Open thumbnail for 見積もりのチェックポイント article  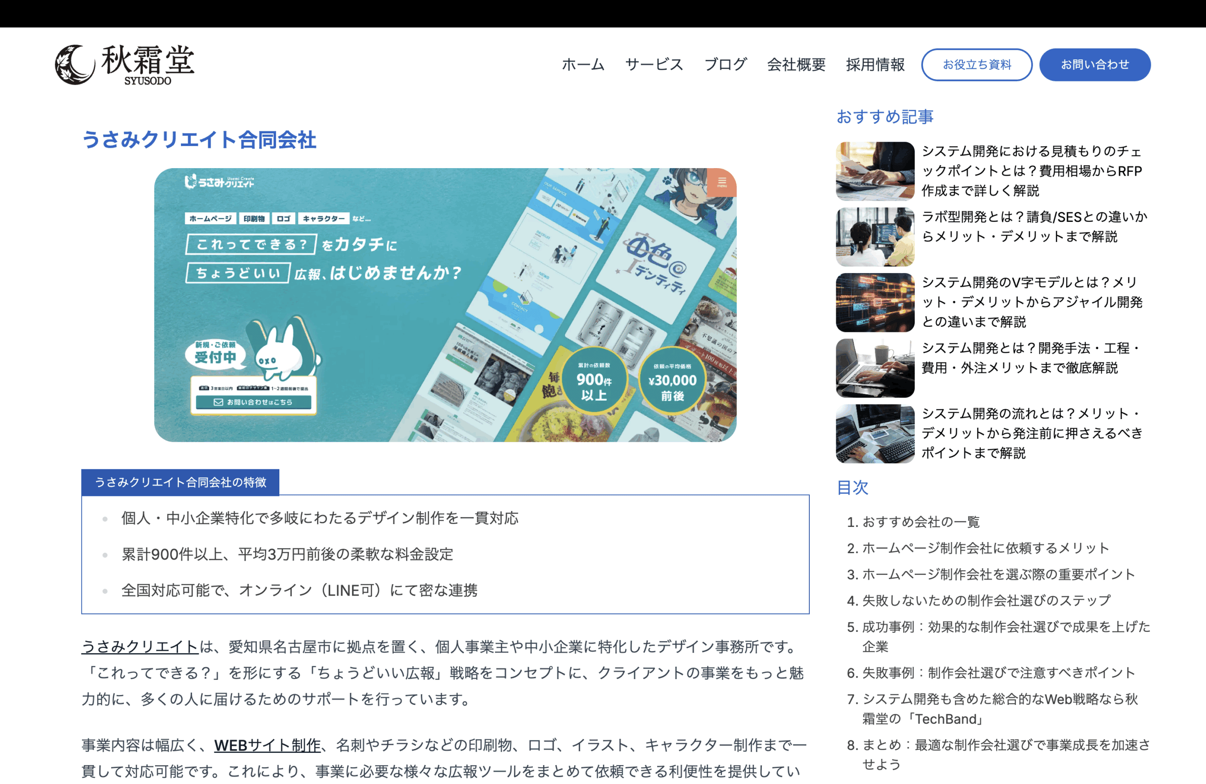click(875, 171)
